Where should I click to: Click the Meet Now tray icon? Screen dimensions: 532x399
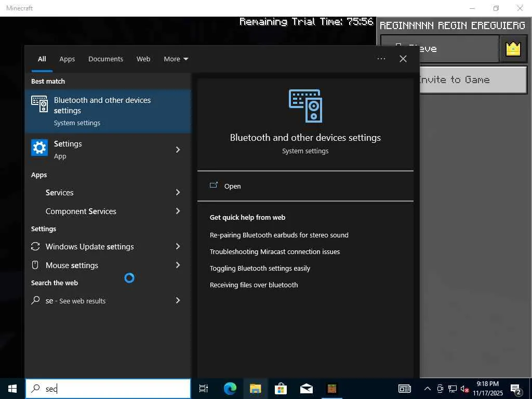click(440, 389)
